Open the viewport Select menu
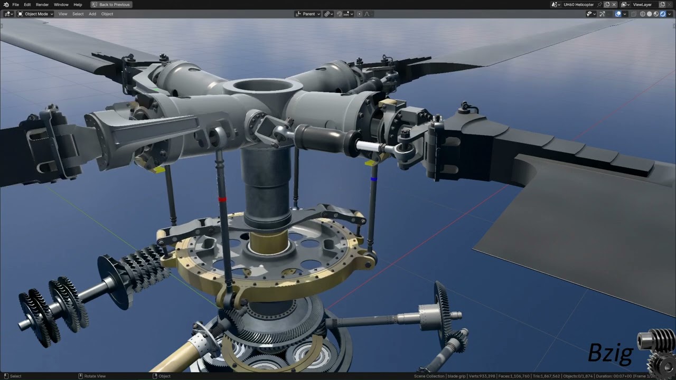The width and height of the screenshot is (676, 380). [78, 14]
